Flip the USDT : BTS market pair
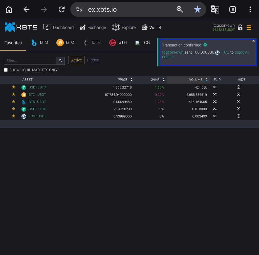The height and width of the screenshot is (255, 259). coord(214,87)
